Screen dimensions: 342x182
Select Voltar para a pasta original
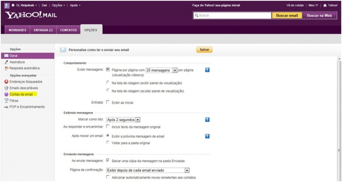(108, 142)
